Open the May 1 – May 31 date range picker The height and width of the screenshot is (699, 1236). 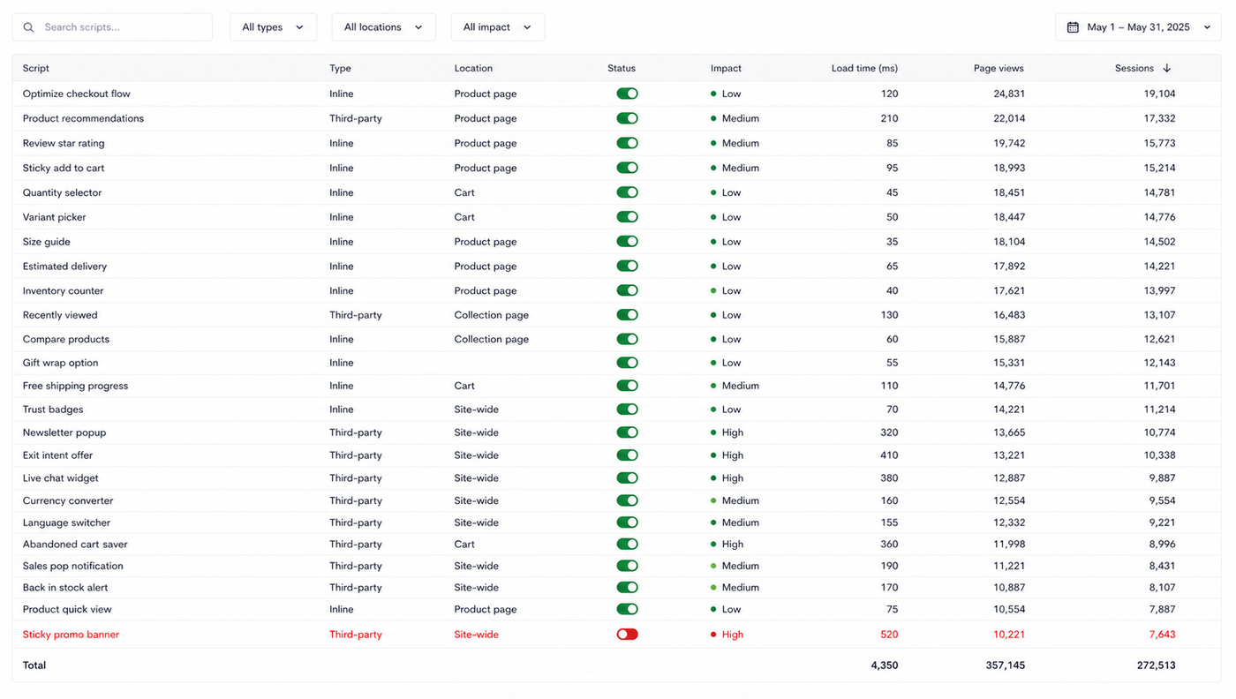point(1138,27)
